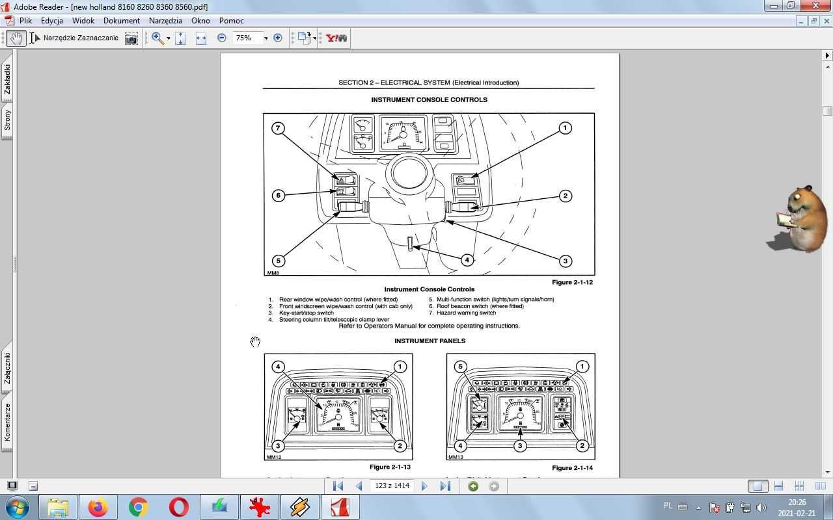Viewport: 833px width, 520px height.
Task: Open Firefox from the taskbar
Action: 98,507
